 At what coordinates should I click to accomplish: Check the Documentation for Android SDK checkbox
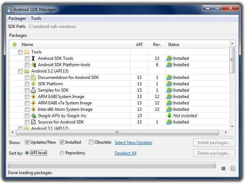point(27,78)
